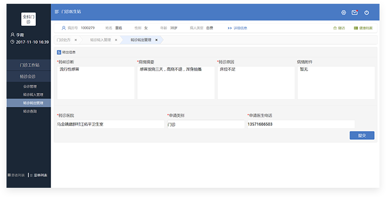Switch to the 转诊转入管理 tab
Image resolution: width=386 pixels, height=197 pixels.
click(x=101, y=40)
